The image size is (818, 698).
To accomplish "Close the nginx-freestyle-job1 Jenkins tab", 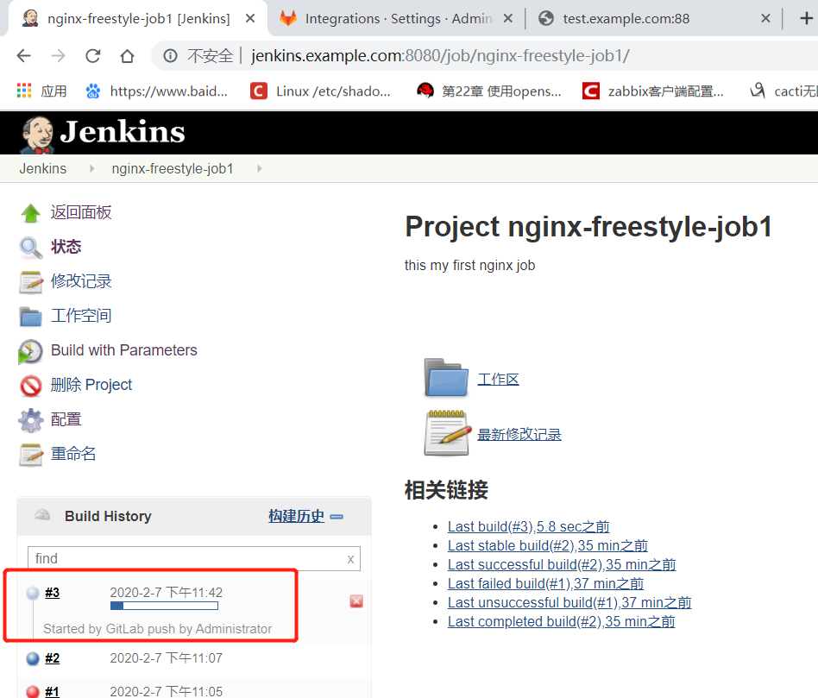I will click(x=250, y=19).
